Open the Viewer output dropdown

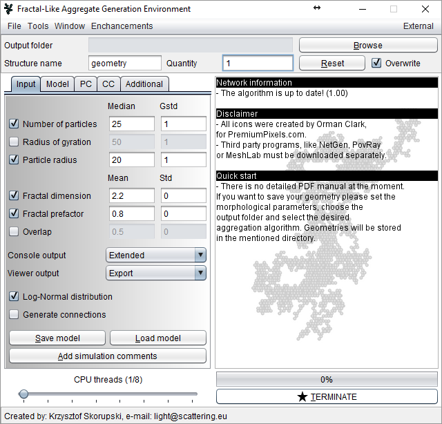tap(156, 273)
